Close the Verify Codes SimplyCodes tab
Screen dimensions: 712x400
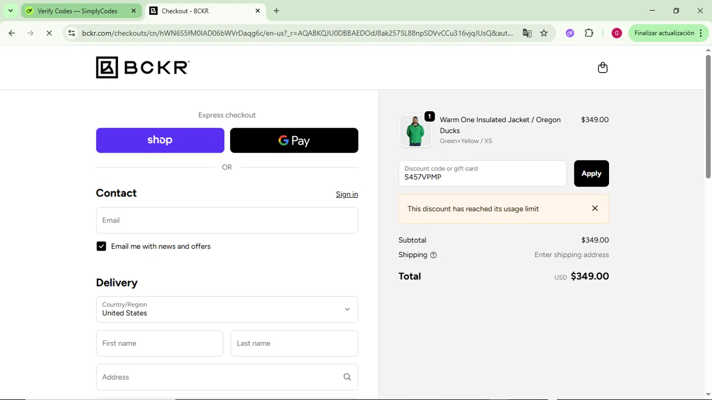coord(133,11)
